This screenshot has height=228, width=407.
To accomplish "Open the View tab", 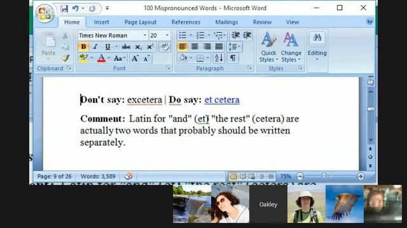I will 293,22.
